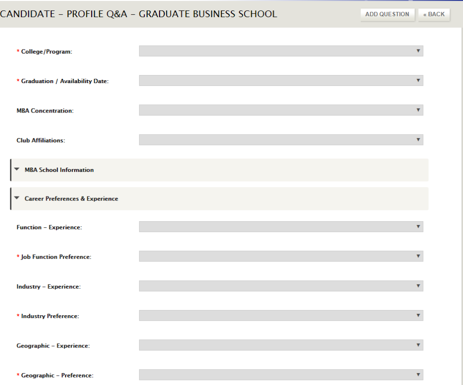Image resolution: width=463 pixels, height=385 pixels.
Task: Open the MBA Concentration dropdown
Action: click(281, 110)
